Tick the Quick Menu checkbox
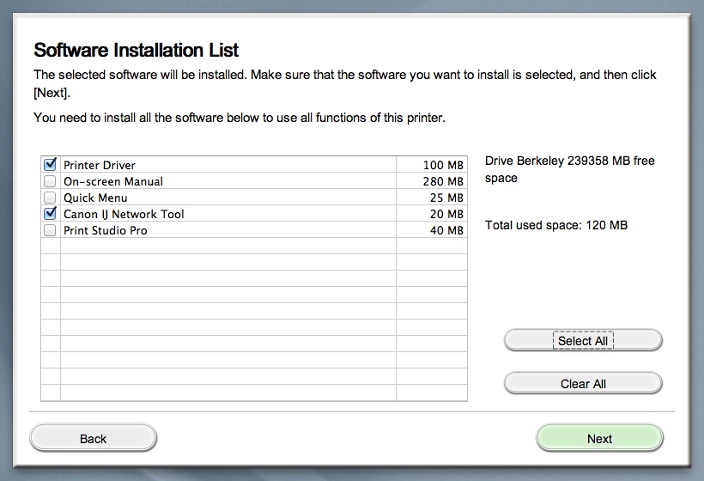Viewport: 704px width, 481px height. click(50, 198)
